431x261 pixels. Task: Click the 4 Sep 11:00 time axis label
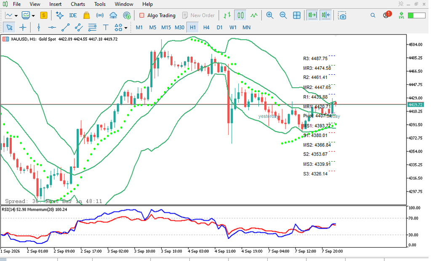[225, 251]
